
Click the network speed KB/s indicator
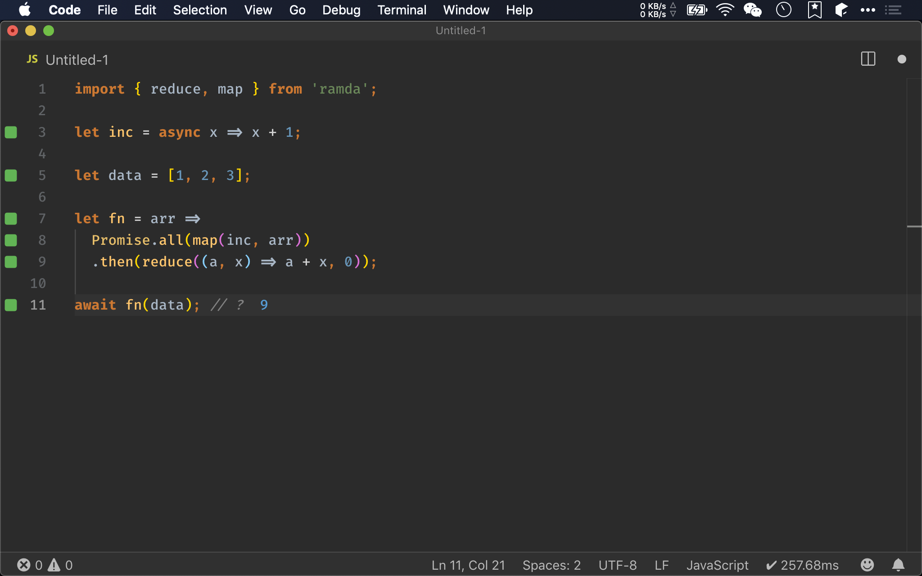point(658,10)
